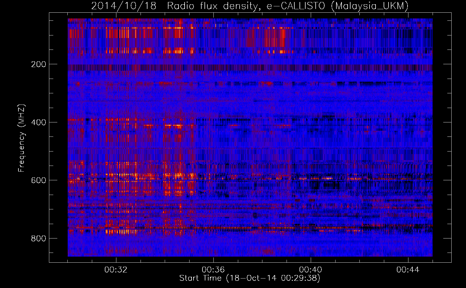Click the 00:32 time tick label

click(x=116, y=270)
